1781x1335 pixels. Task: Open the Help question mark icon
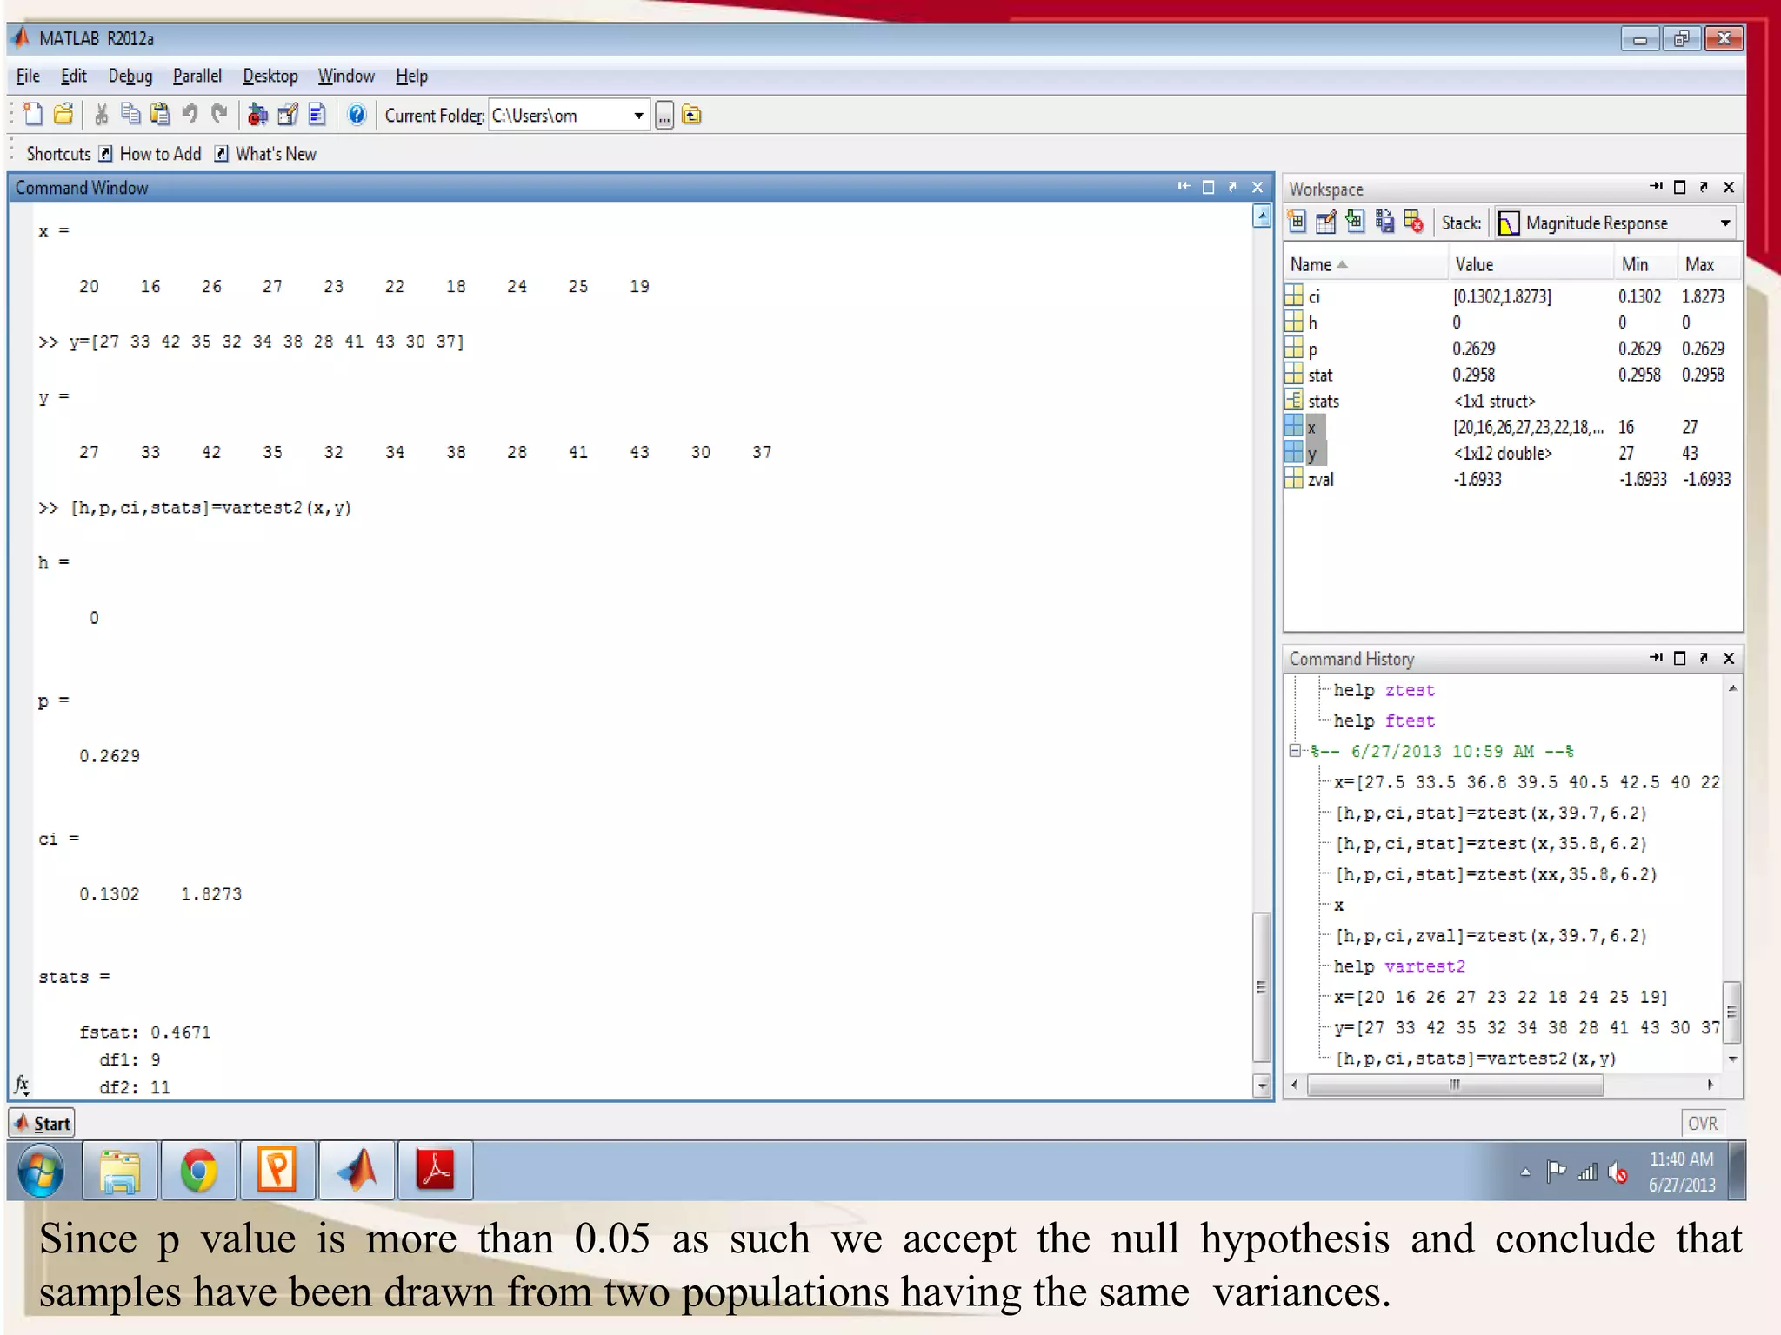point(357,115)
